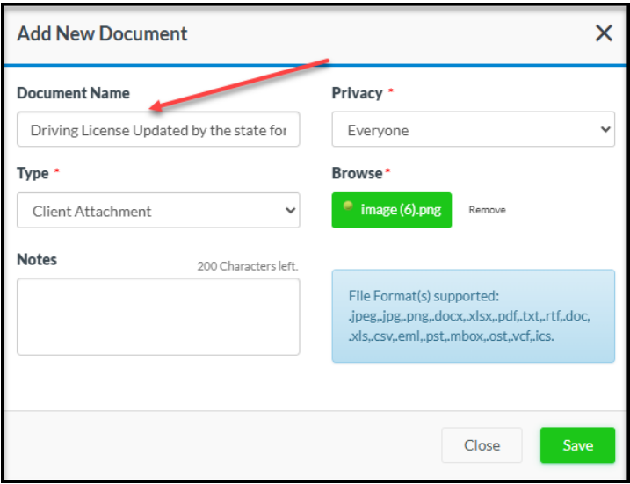
Task: Click the supported File Format(s) info box
Action: [x=473, y=316]
